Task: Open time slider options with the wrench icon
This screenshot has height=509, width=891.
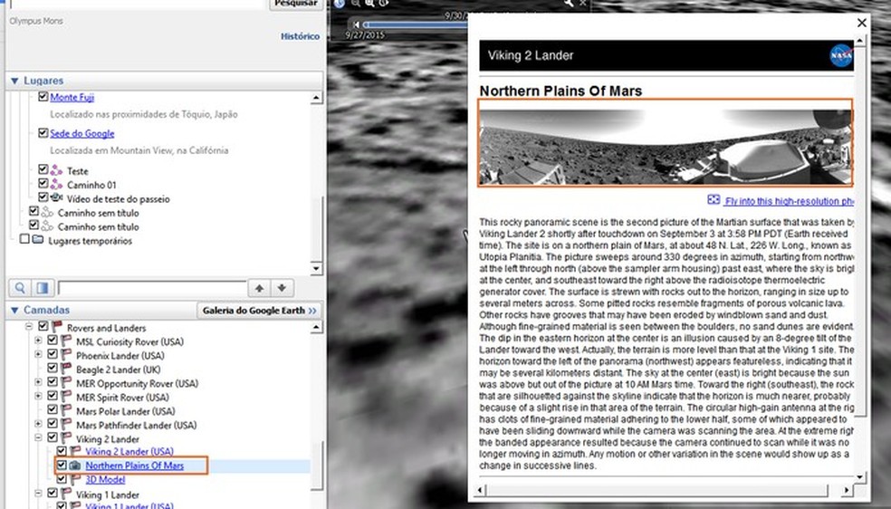Action: pos(569,4)
